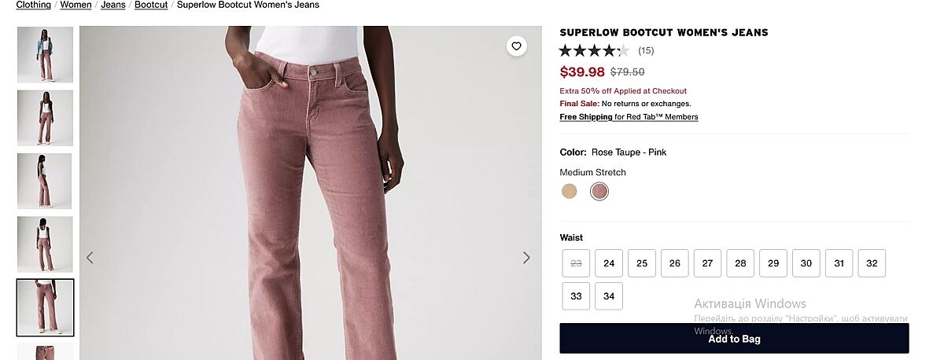
Task: Show the previous product image arrow
Action: 90,258
